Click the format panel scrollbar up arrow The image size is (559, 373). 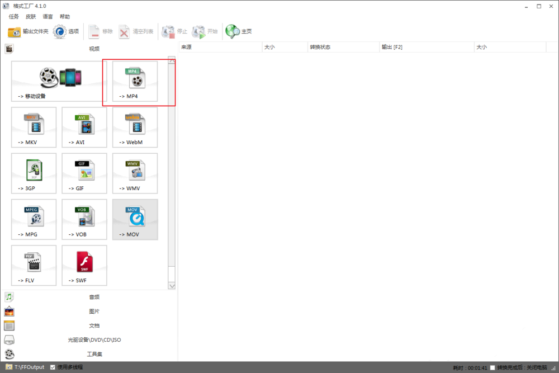[x=172, y=60]
